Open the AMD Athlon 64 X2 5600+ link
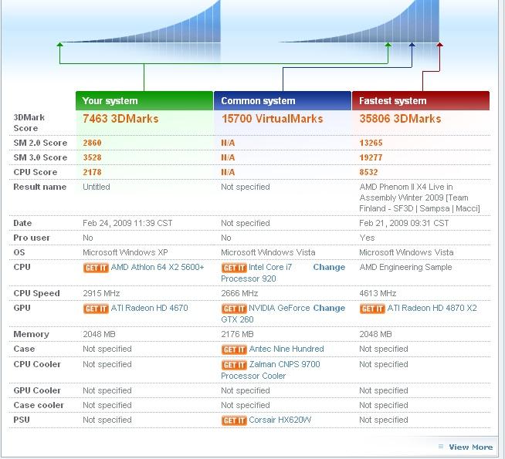 pyautogui.click(x=158, y=267)
